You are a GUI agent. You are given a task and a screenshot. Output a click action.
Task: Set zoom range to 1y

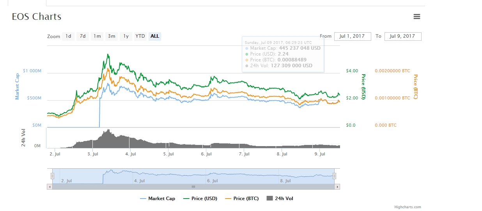126,36
